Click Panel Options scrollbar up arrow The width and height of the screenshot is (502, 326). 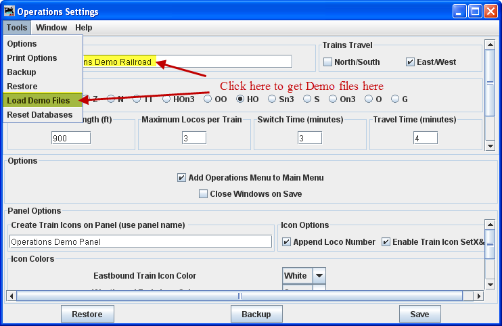click(x=489, y=224)
